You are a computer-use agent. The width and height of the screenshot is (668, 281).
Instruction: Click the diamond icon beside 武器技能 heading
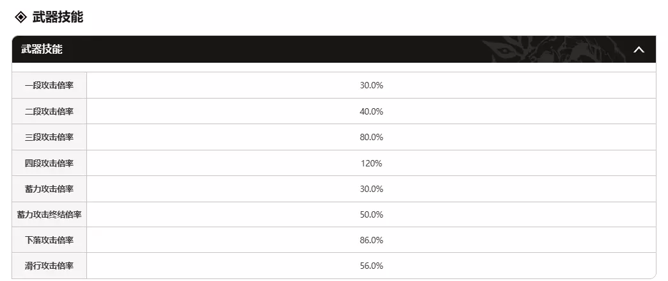click(x=20, y=17)
